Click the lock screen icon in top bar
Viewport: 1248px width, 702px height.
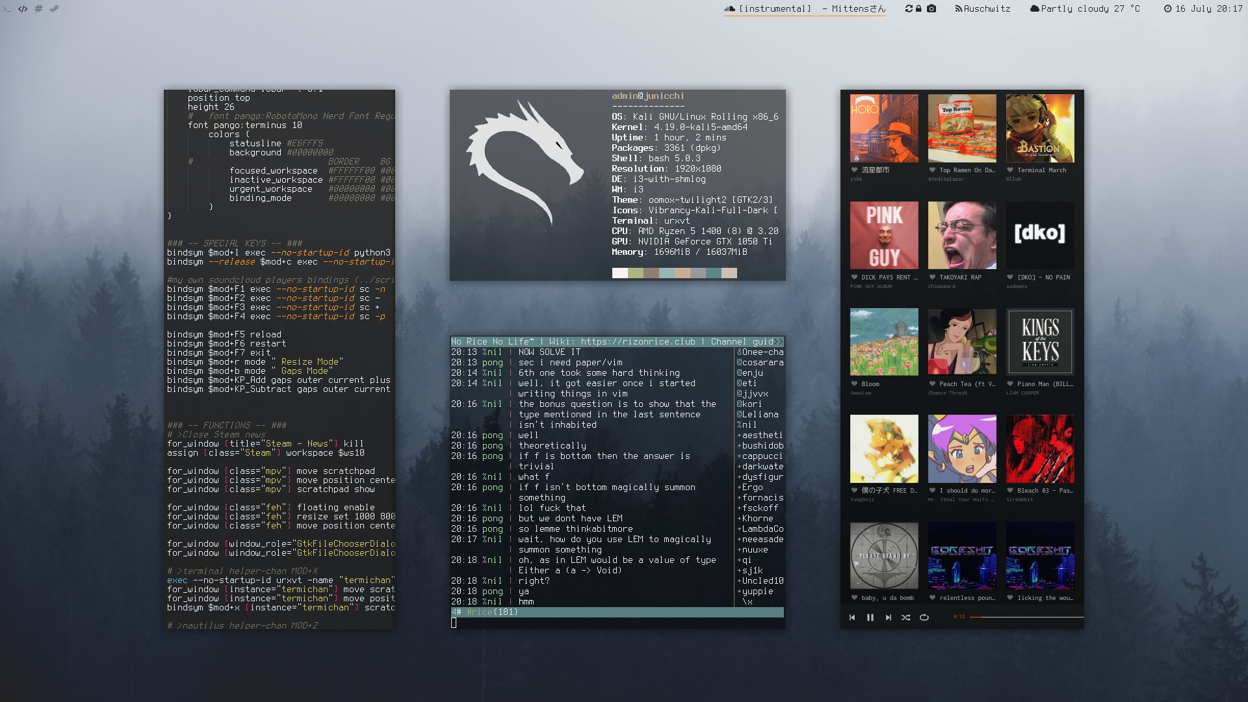[x=919, y=8]
